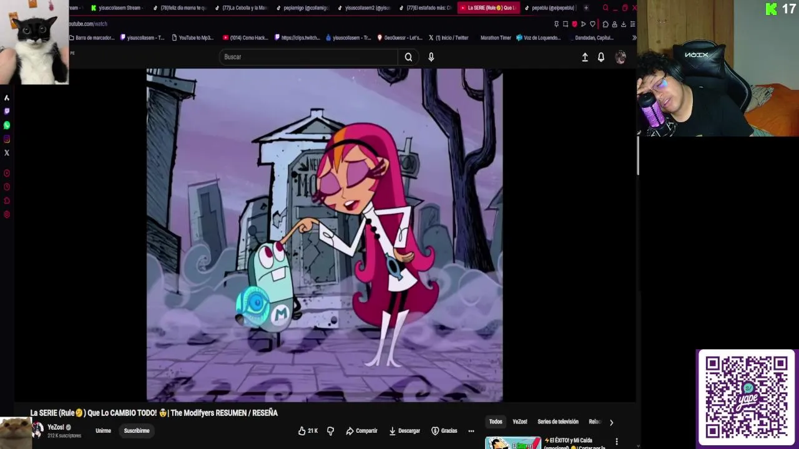Click the video title La SERIE text
This screenshot has height=449, width=799.
click(154, 413)
